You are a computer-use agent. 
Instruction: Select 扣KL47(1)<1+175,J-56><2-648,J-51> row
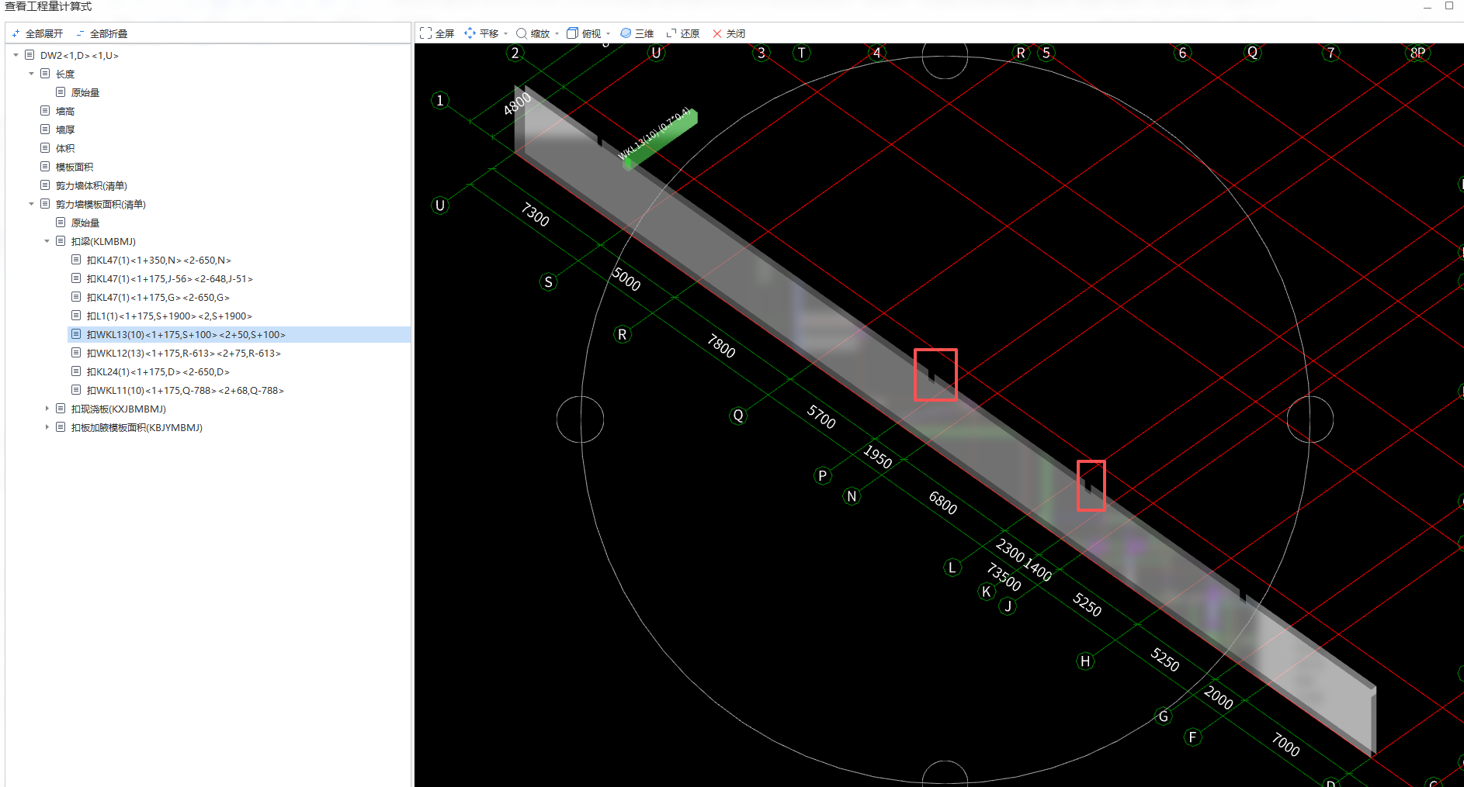pyautogui.click(x=170, y=279)
